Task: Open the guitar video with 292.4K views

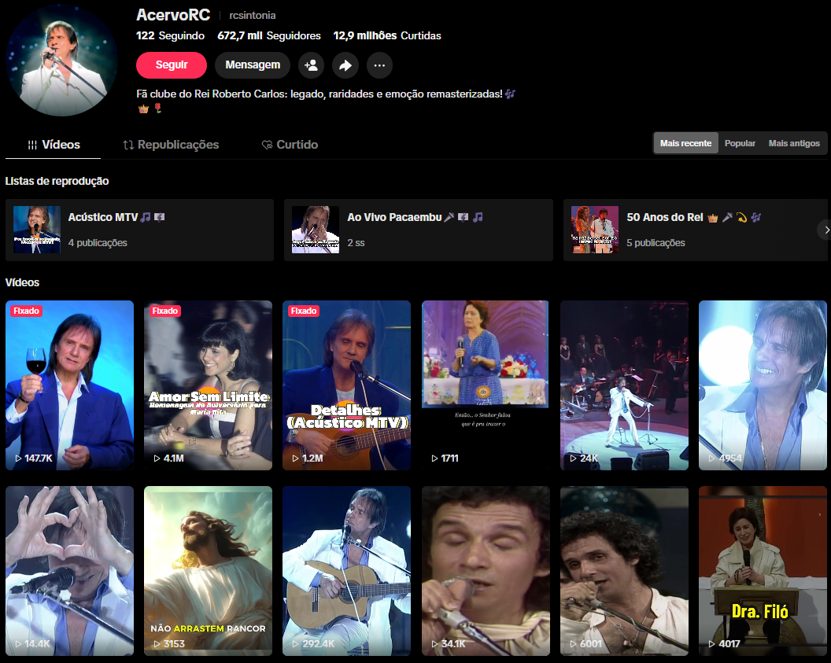Action: [346, 571]
